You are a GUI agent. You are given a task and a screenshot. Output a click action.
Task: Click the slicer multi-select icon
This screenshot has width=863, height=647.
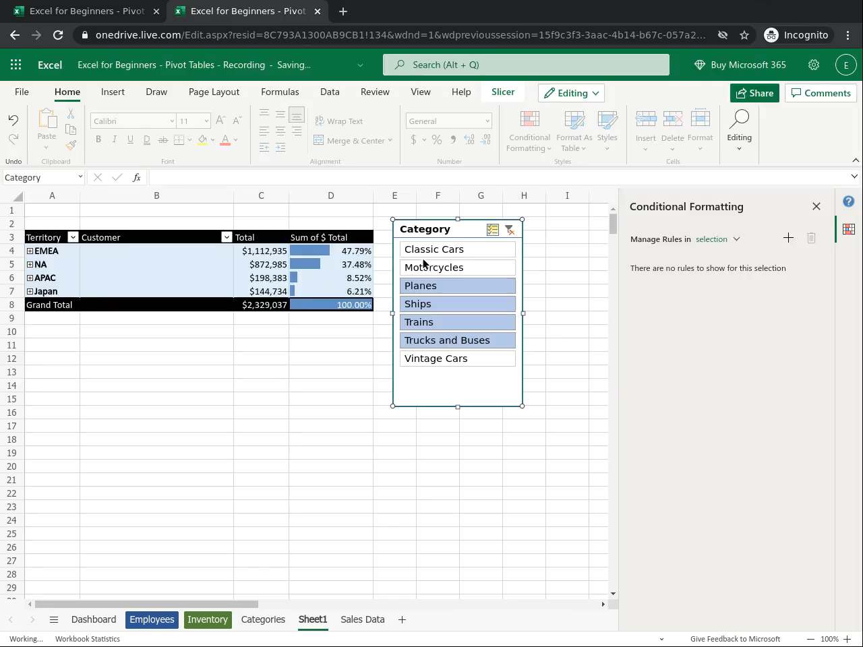point(493,230)
